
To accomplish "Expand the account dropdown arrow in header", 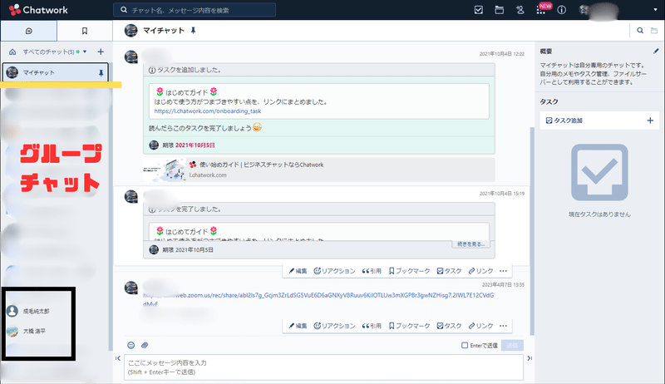I will 655,10.
